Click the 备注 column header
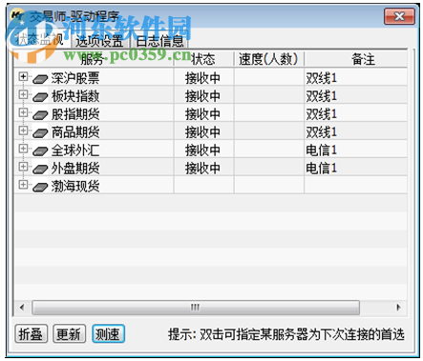The image size is (423, 361). [x=356, y=59]
